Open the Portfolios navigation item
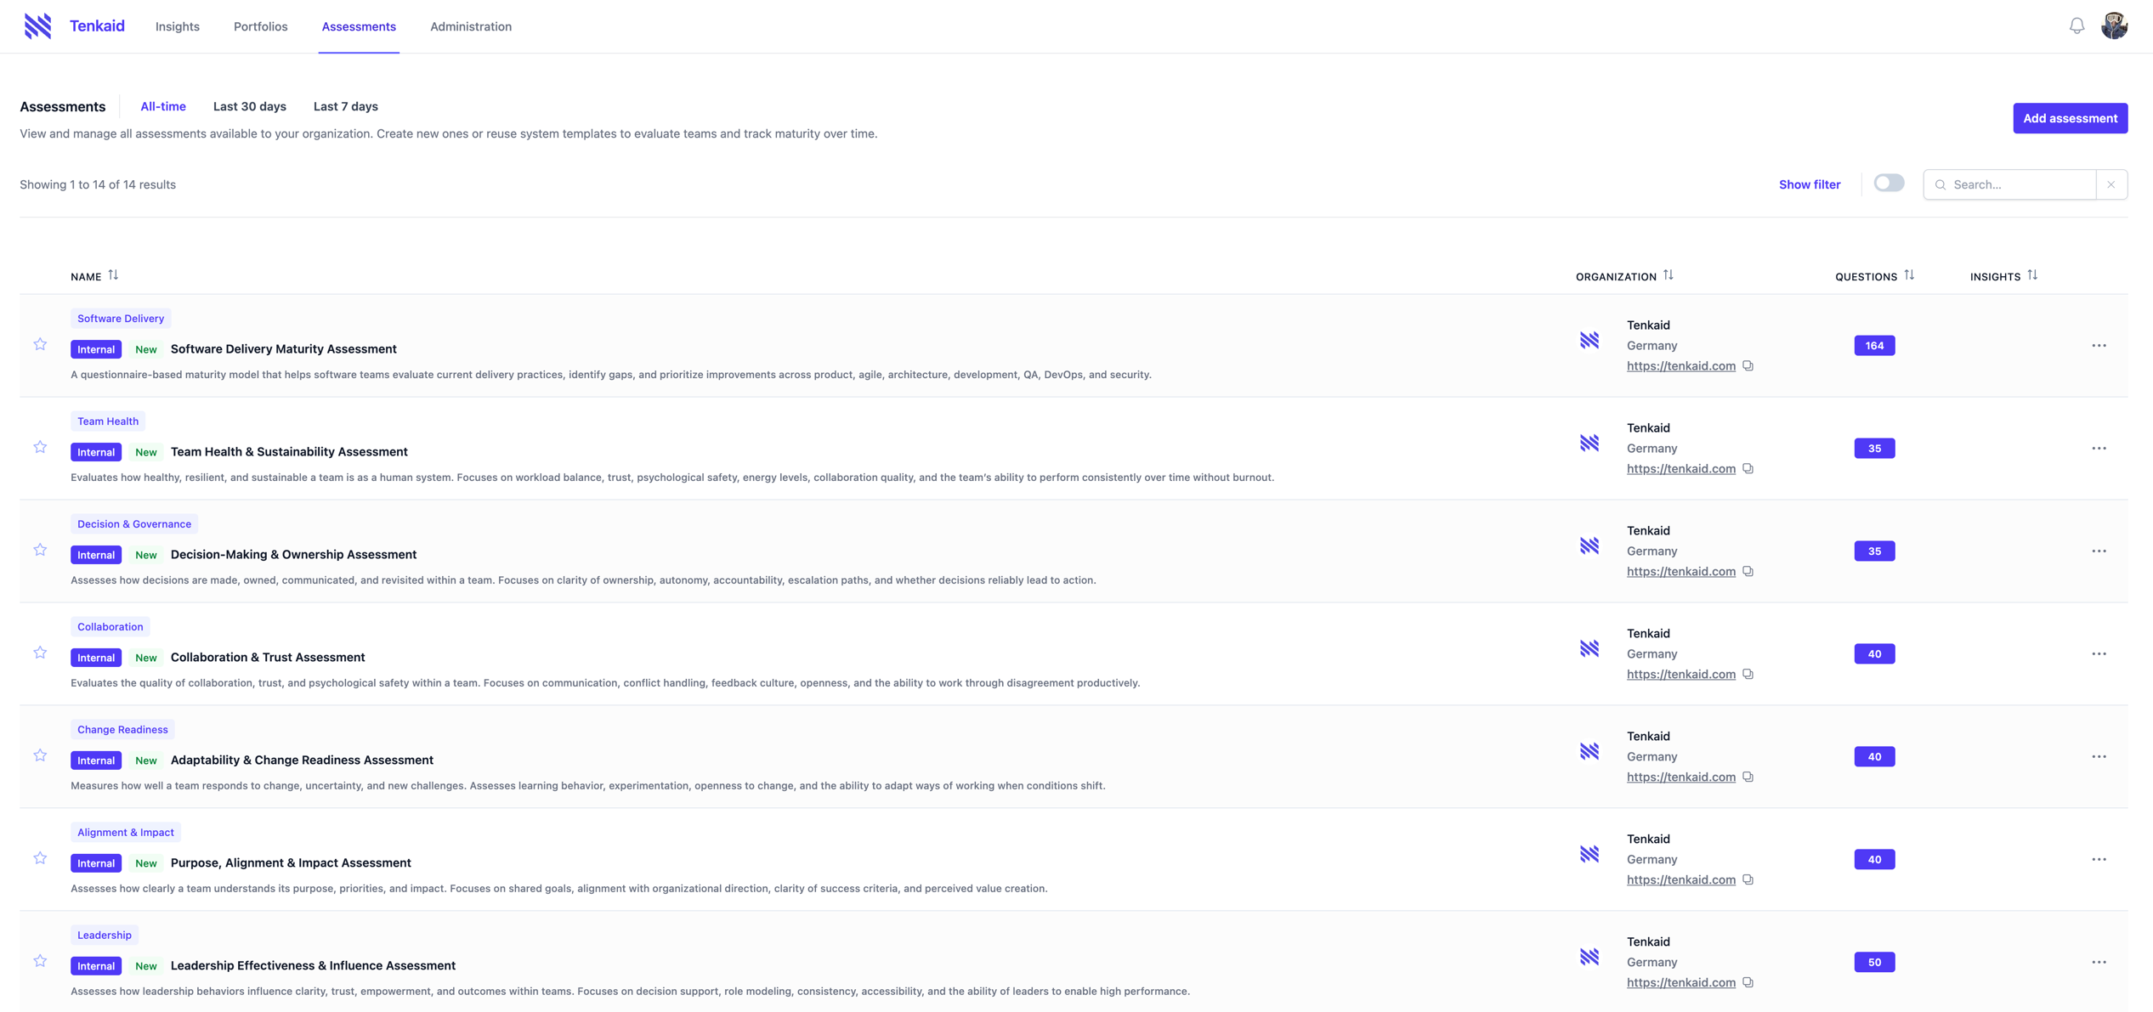The image size is (2153, 1012). tap(260, 26)
